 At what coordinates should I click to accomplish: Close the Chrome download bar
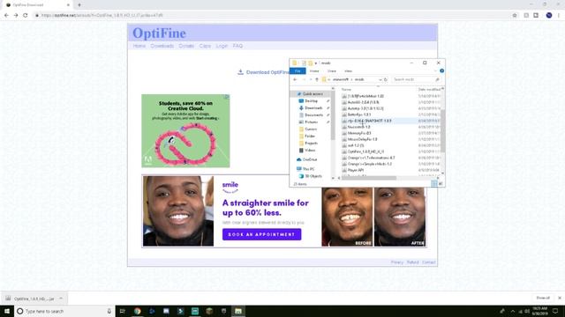click(x=559, y=298)
